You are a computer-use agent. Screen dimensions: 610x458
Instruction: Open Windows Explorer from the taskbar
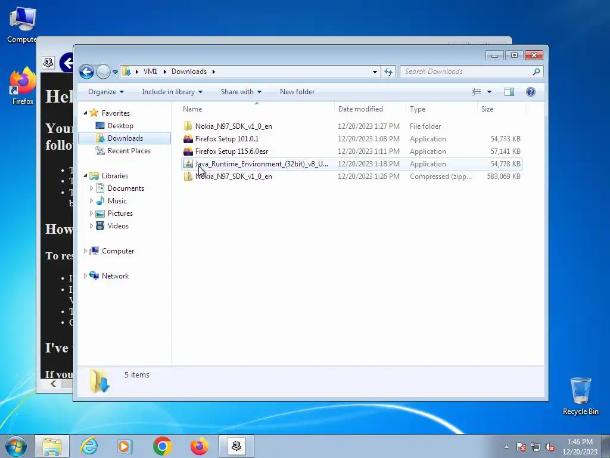tap(52, 446)
